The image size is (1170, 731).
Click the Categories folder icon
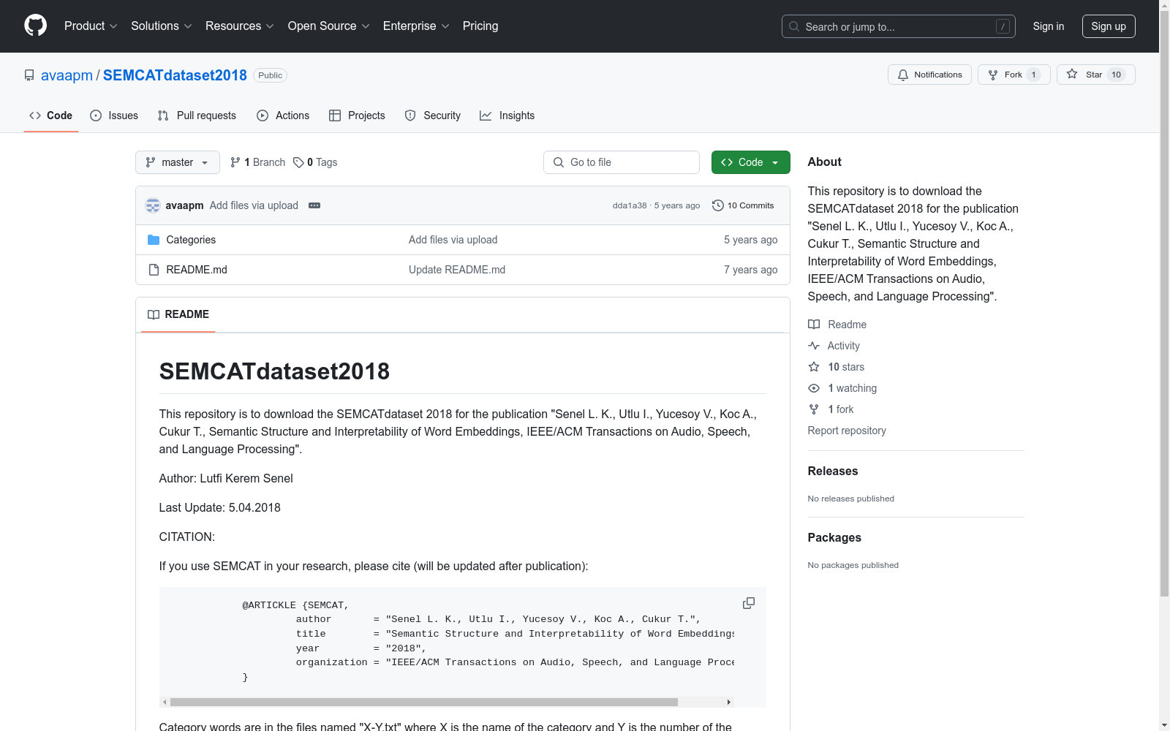click(x=154, y=240)
